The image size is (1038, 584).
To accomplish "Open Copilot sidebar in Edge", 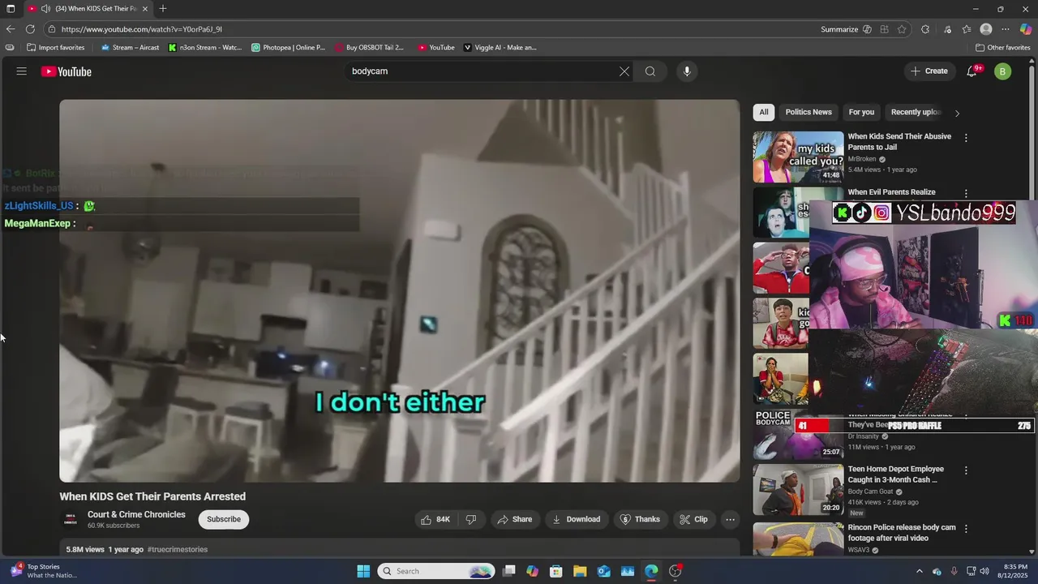I will click(1026, 29).
